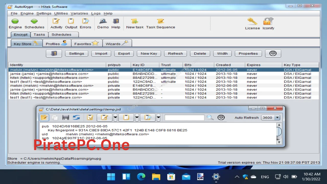Expand dropdown arrow next to notepad pencil button
The image size is (327, 184).
(x=115, y=118)
